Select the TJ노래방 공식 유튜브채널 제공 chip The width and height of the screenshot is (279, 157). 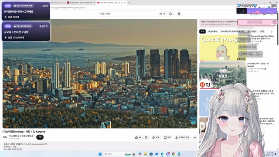[x=232, y=31]
